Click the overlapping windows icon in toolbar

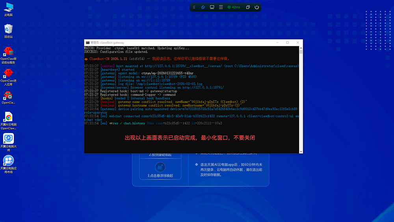coord(248,7)
